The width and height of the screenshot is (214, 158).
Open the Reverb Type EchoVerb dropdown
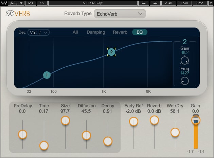[120, 14]
